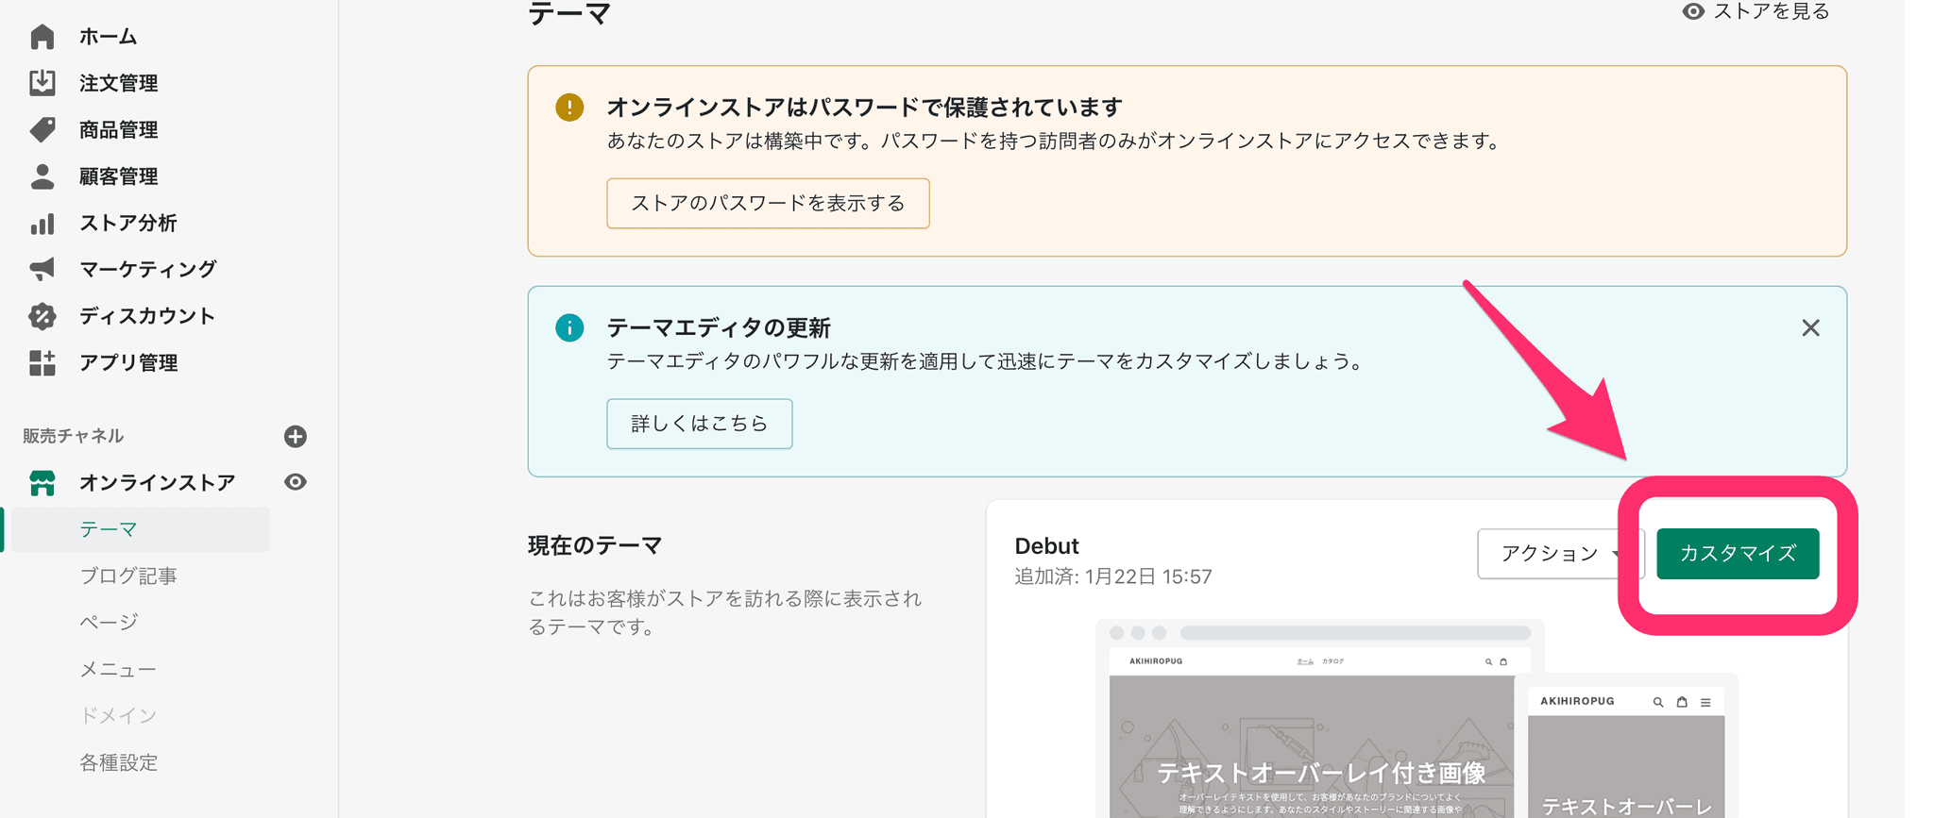
Task: Open orders via the inbox download icon
Action: click(x=42, y=83)
